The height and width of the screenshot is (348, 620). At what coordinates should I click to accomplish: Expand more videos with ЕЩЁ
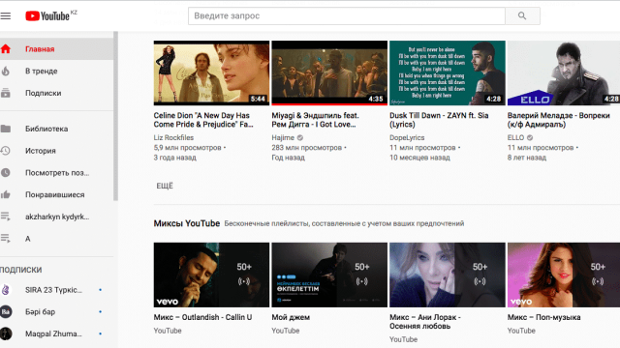click(x=165, y=186)
